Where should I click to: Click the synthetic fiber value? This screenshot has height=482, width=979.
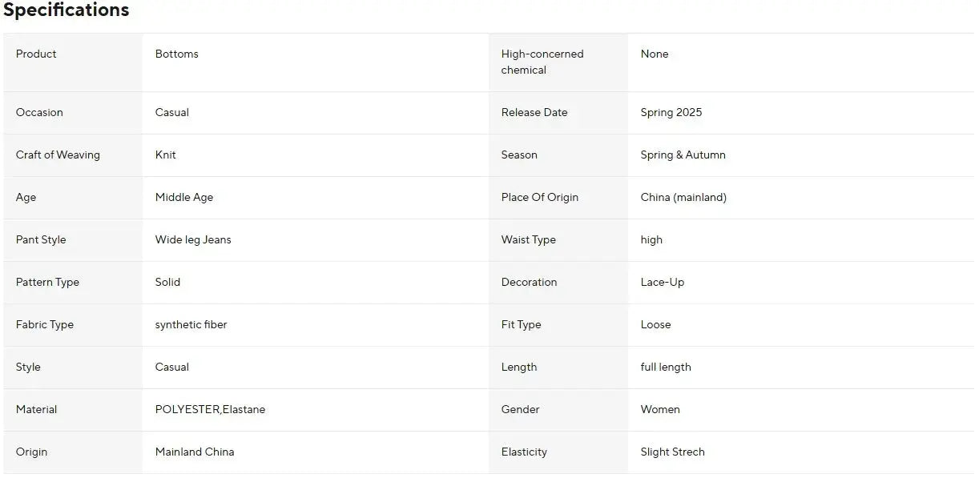pyautogui.click(x=191, y=325)
